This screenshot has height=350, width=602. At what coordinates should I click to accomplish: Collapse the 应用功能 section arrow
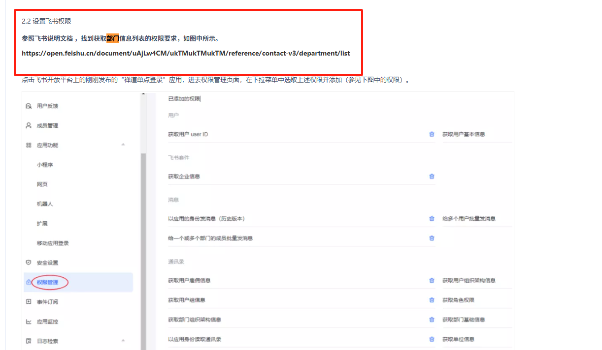point(123,145)
